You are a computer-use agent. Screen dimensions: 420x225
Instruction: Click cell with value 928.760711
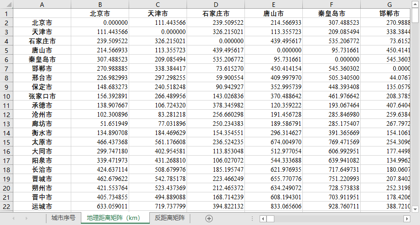[331, 207]
